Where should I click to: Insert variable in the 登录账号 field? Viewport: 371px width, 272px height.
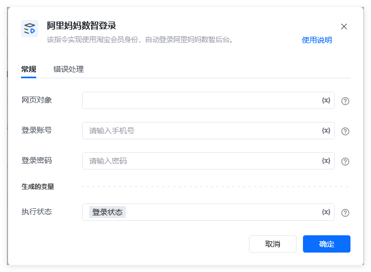pos(326,131)
